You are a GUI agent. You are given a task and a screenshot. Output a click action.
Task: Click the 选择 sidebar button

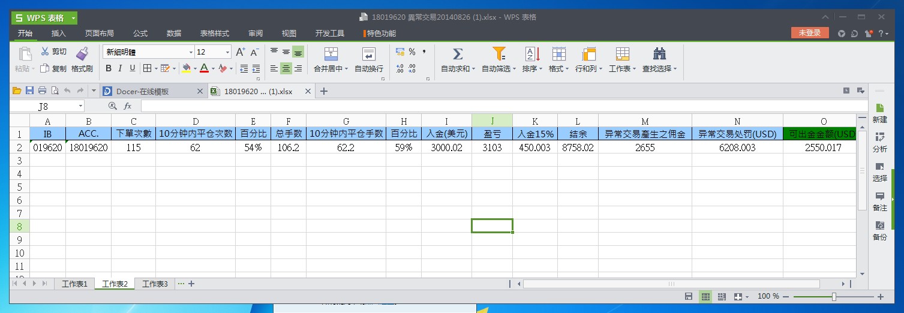880,171
